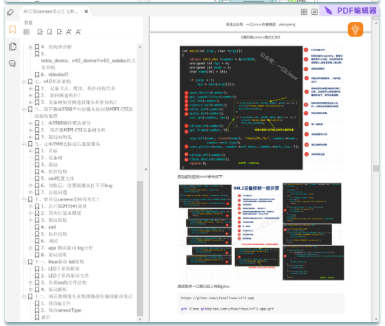The image size is (385, 326).
Task: Collapse section '十二、瑞芯微摄像头采集图像颜色偏绿解决笔记'
Action: [x=24, y=297]
